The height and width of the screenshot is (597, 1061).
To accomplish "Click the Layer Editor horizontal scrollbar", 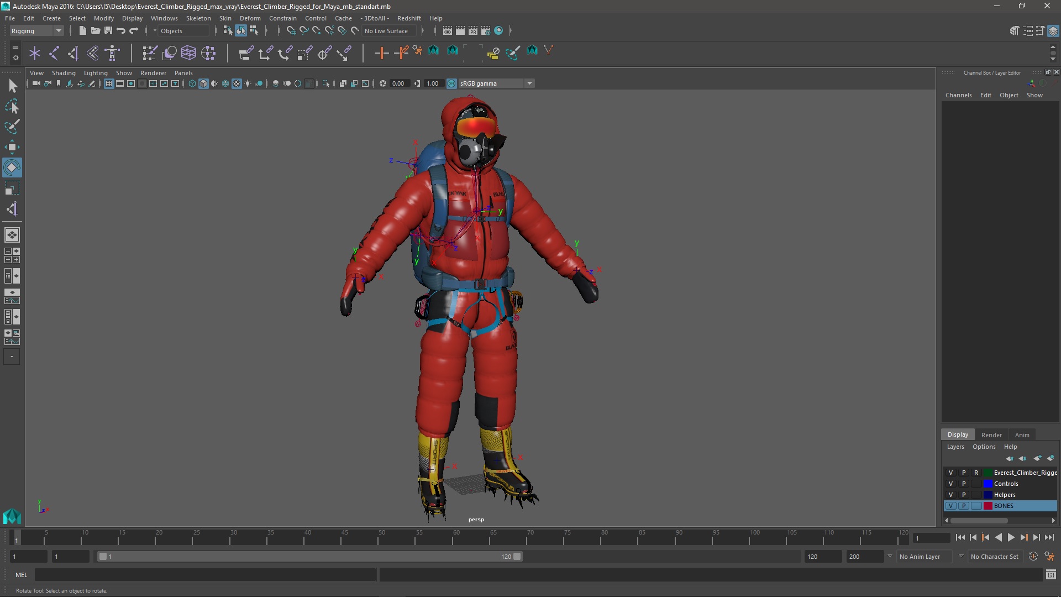I will (979, 520).
